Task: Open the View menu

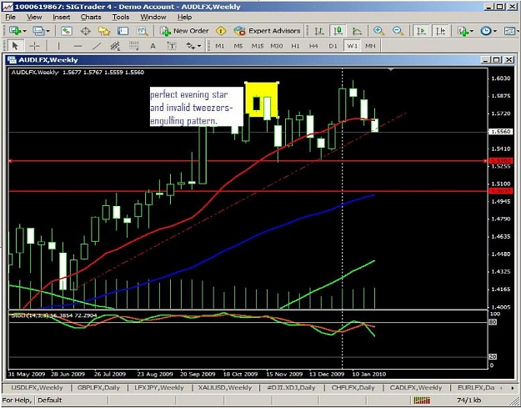Action: [34, 17]
